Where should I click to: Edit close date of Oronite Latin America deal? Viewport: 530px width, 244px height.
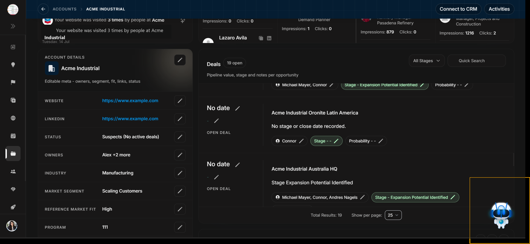[237, 108]
